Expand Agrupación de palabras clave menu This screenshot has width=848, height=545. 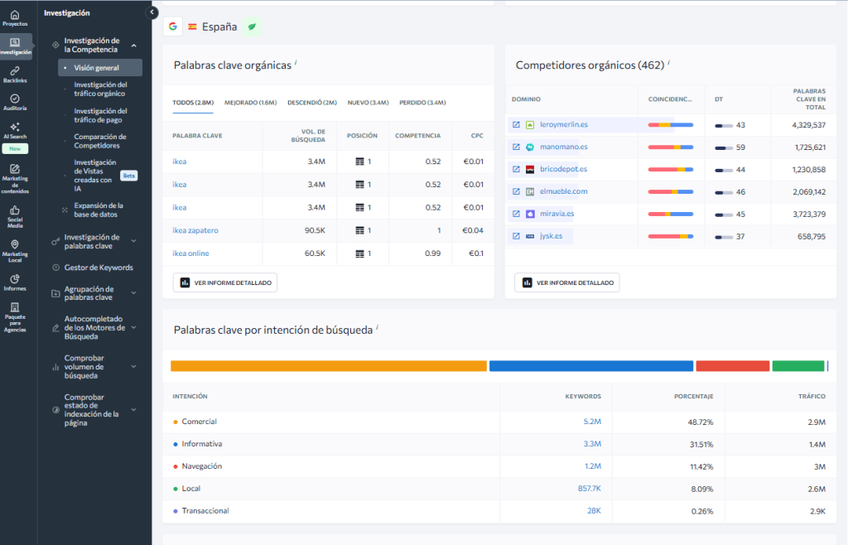134,293
